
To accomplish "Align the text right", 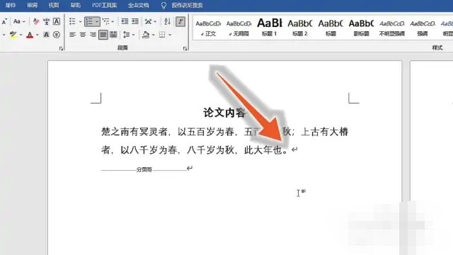I will [93, 35].
